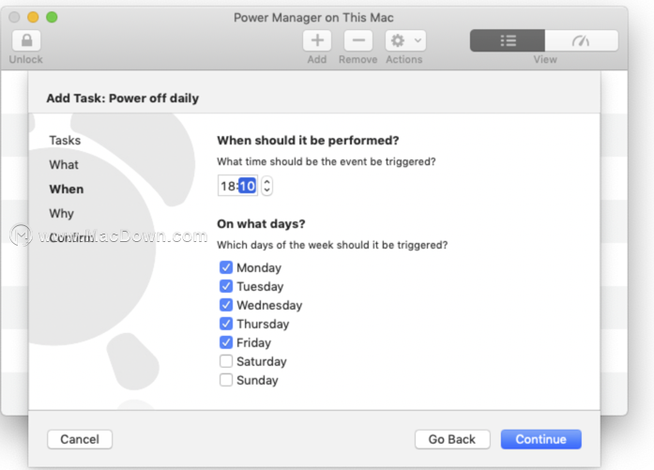This screenshot has height=470, width=654.
Task: Uncheck the Friday checkbox
Action: 225,342
